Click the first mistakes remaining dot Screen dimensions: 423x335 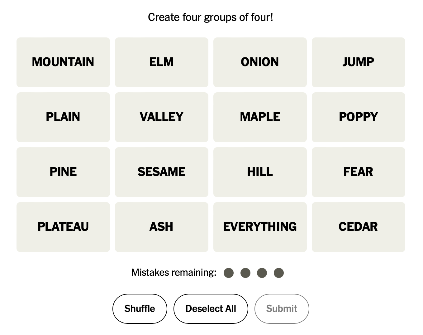click(x=229, y=273)
